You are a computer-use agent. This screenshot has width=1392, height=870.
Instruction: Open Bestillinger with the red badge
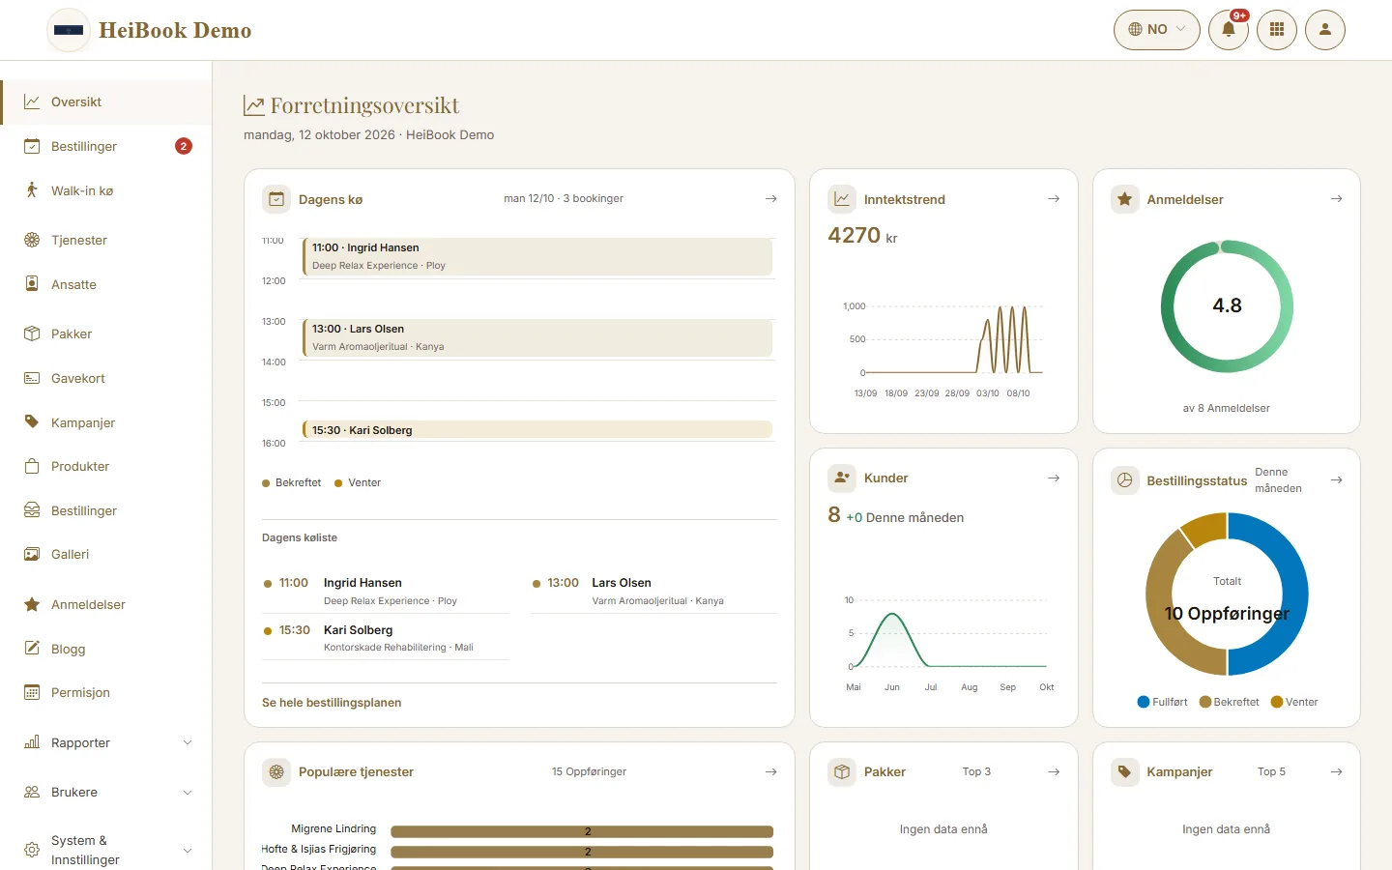106,147
